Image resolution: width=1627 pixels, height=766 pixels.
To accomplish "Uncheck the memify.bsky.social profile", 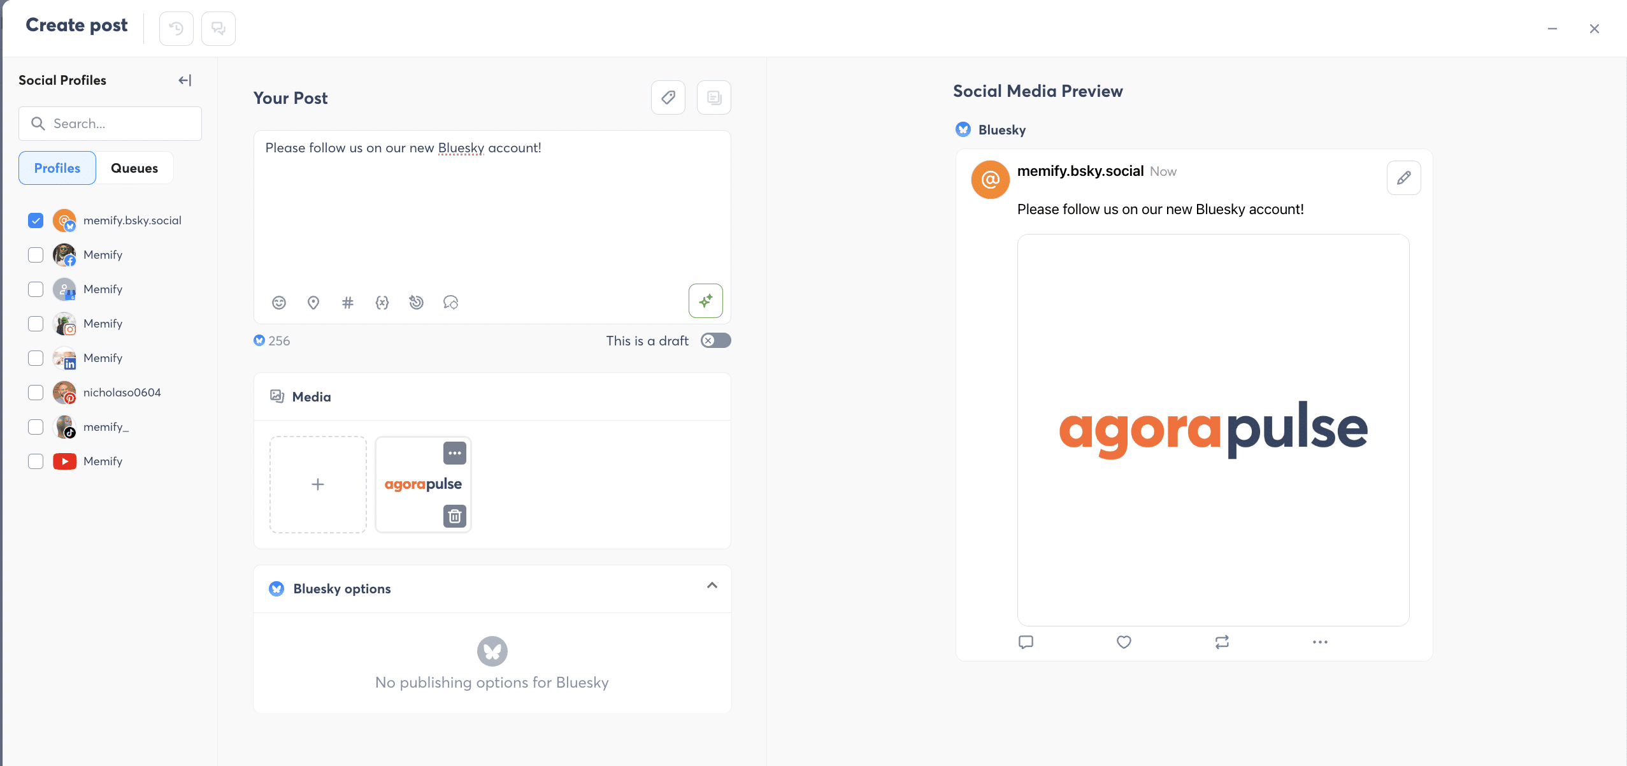I will pyautogui.click(x=36, y=220).
